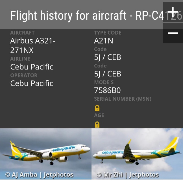This screenshot has height=181, width=183.
Task: Click the minus zoom out button
Action: [173, 33]
